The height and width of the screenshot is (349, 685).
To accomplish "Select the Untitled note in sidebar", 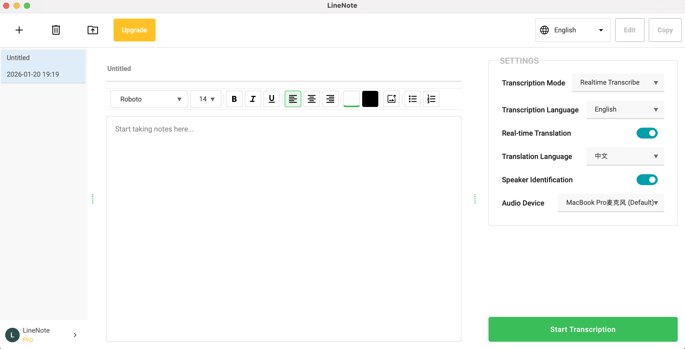I will pos(43,66).
